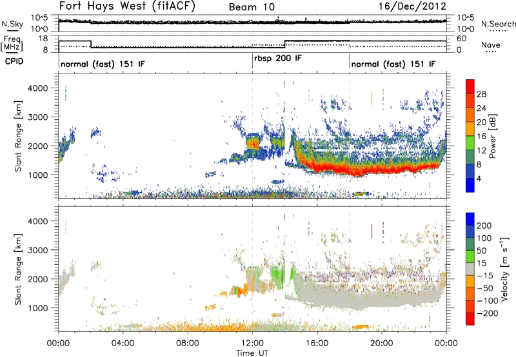This screenshot has height=357, width=516.
Task: Click the "60" Nave axis tick
Action: pos(462,39)
